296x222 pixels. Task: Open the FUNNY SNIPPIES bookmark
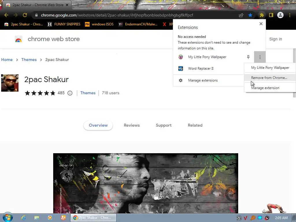64,24
